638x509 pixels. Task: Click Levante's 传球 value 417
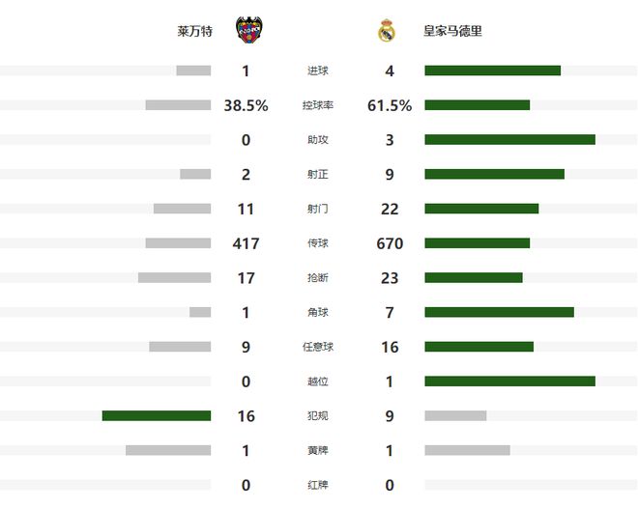coord(246,243)
